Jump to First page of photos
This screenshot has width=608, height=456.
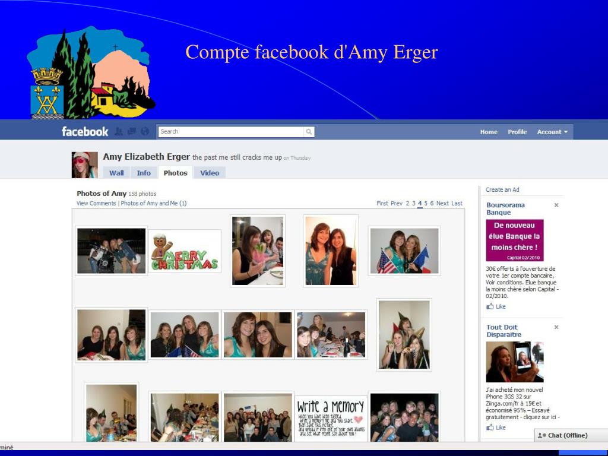click(x=382, y=203)
